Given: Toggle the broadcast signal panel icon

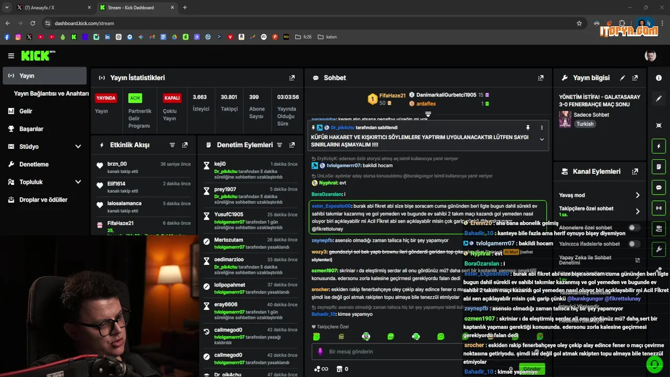Looking at the screenshot, I should (658, 208).
